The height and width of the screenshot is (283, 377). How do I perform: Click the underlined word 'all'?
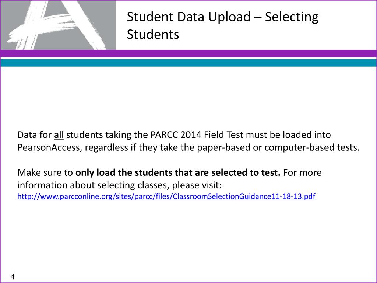point(59,135)
